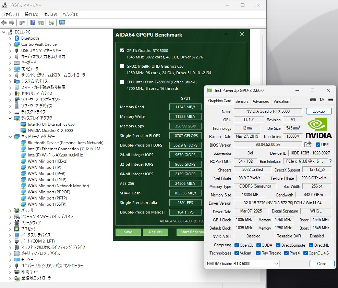Click the Update driver toolbar icon
The height and width of the screenshot is (288, 338).
(51, 23)
